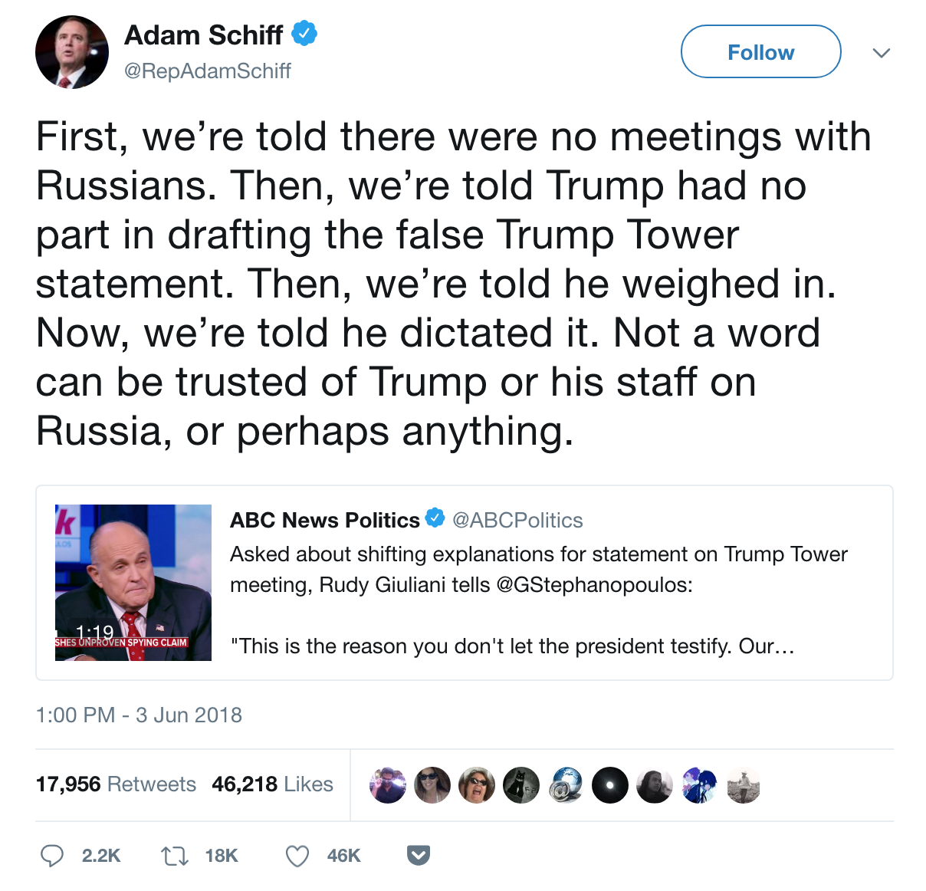Screen dimensions: 926x891
Task: Click ABC News Politics verified badge
Action: tap(435, 518)
